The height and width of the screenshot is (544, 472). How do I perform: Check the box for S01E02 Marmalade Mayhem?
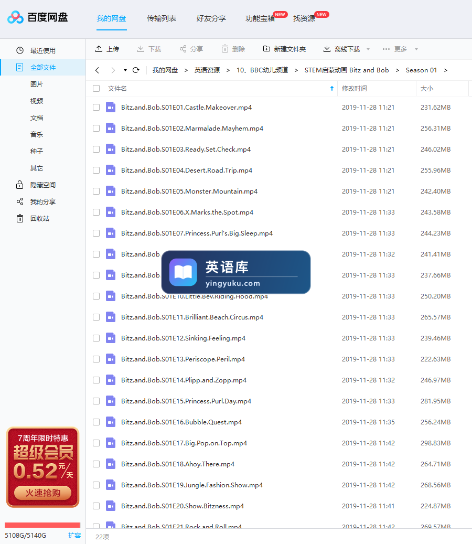pyautogui.click(x=96, y=129)
